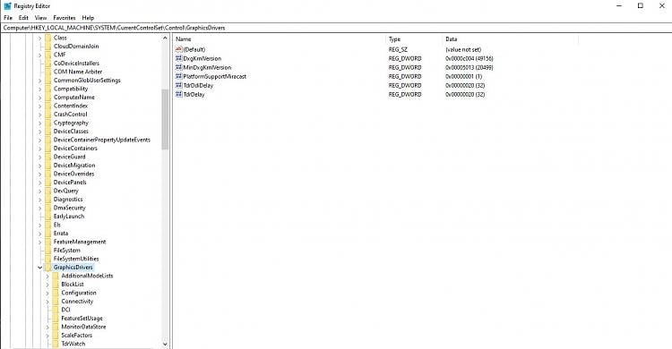Click PlatformSupportMiracast data 0x00000001 (1)
Viewport: 672px width, 349px height.
pos(464,76)
